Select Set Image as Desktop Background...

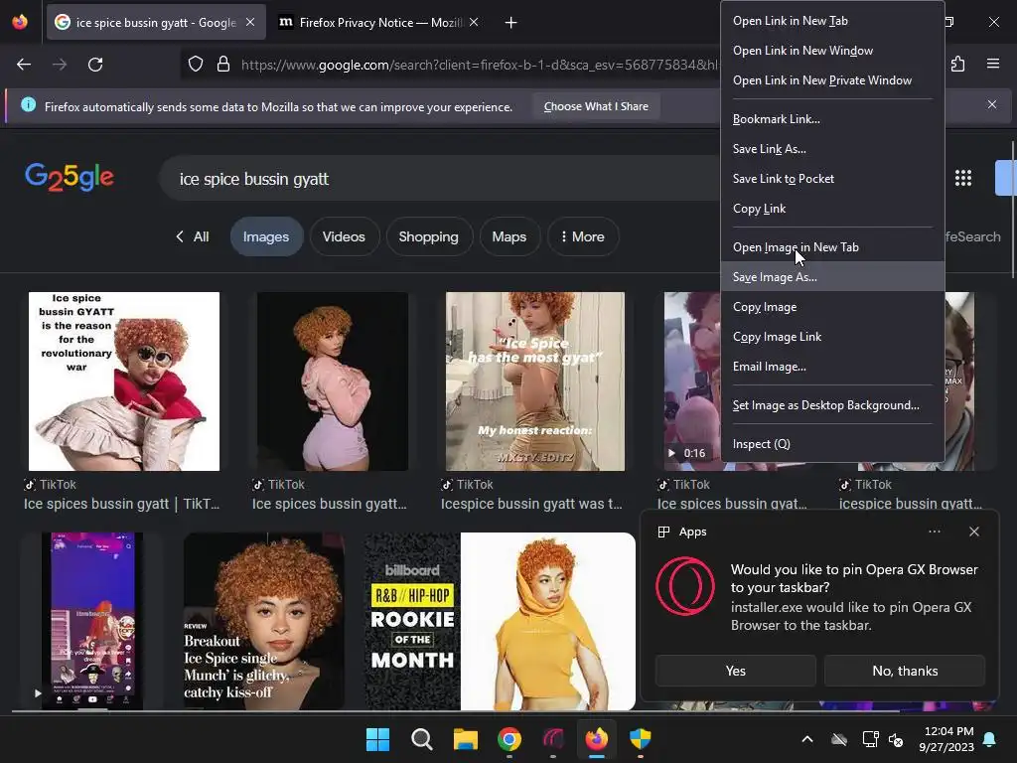[832, 405]
